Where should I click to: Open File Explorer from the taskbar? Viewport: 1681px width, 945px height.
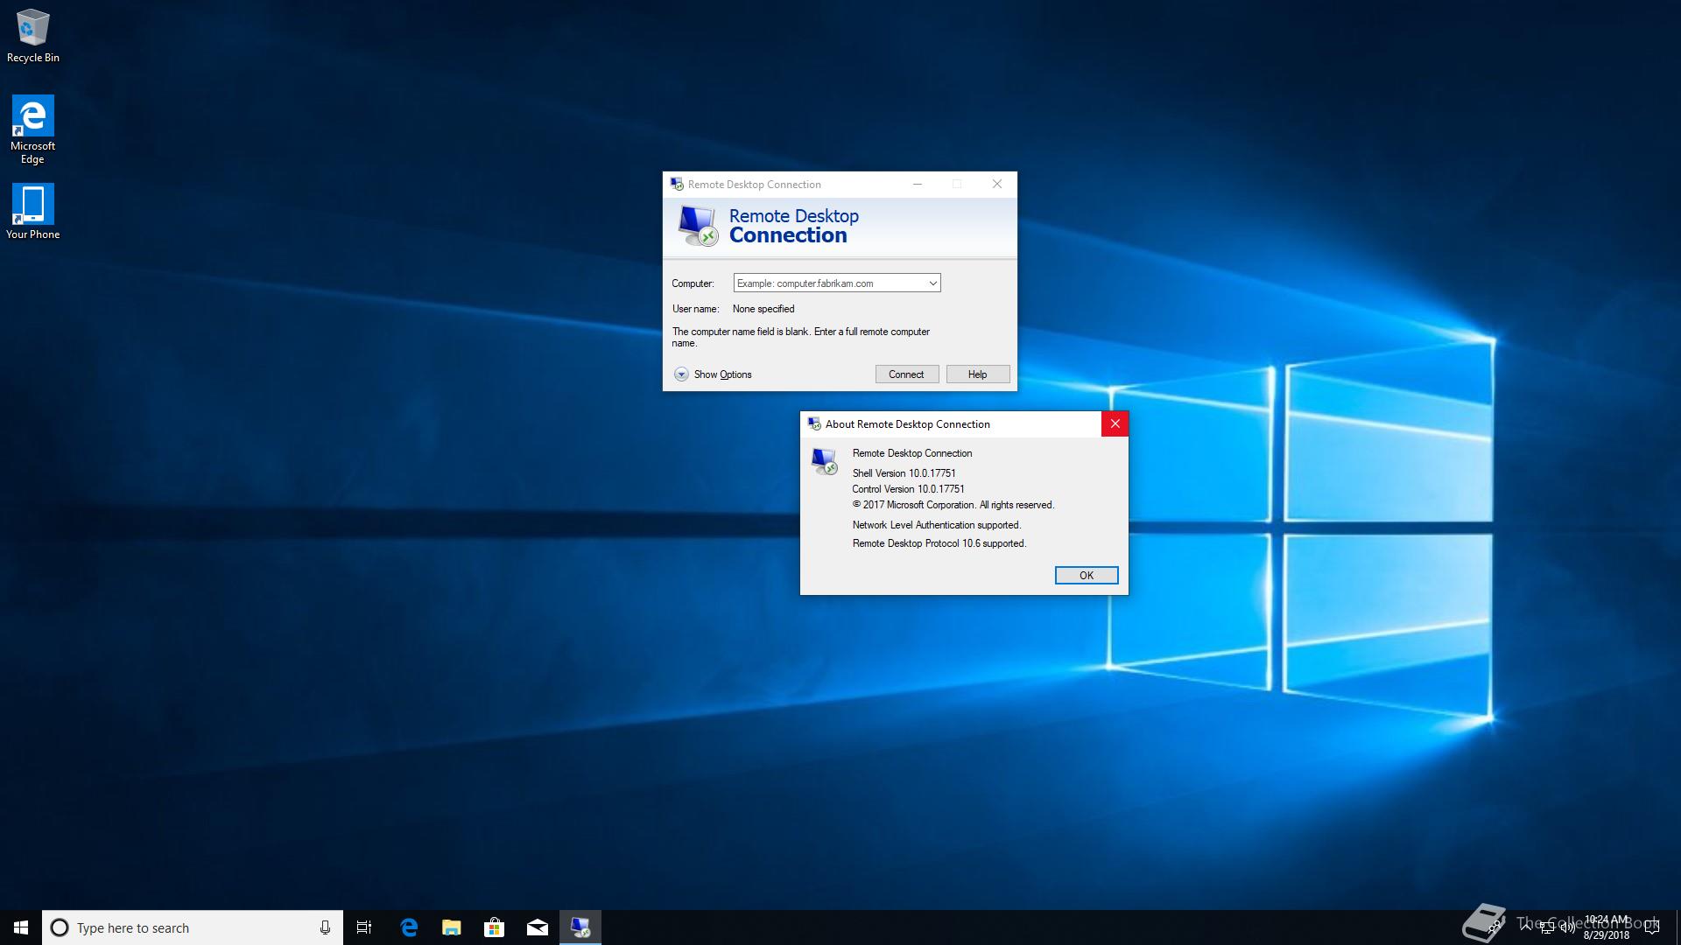452,927
